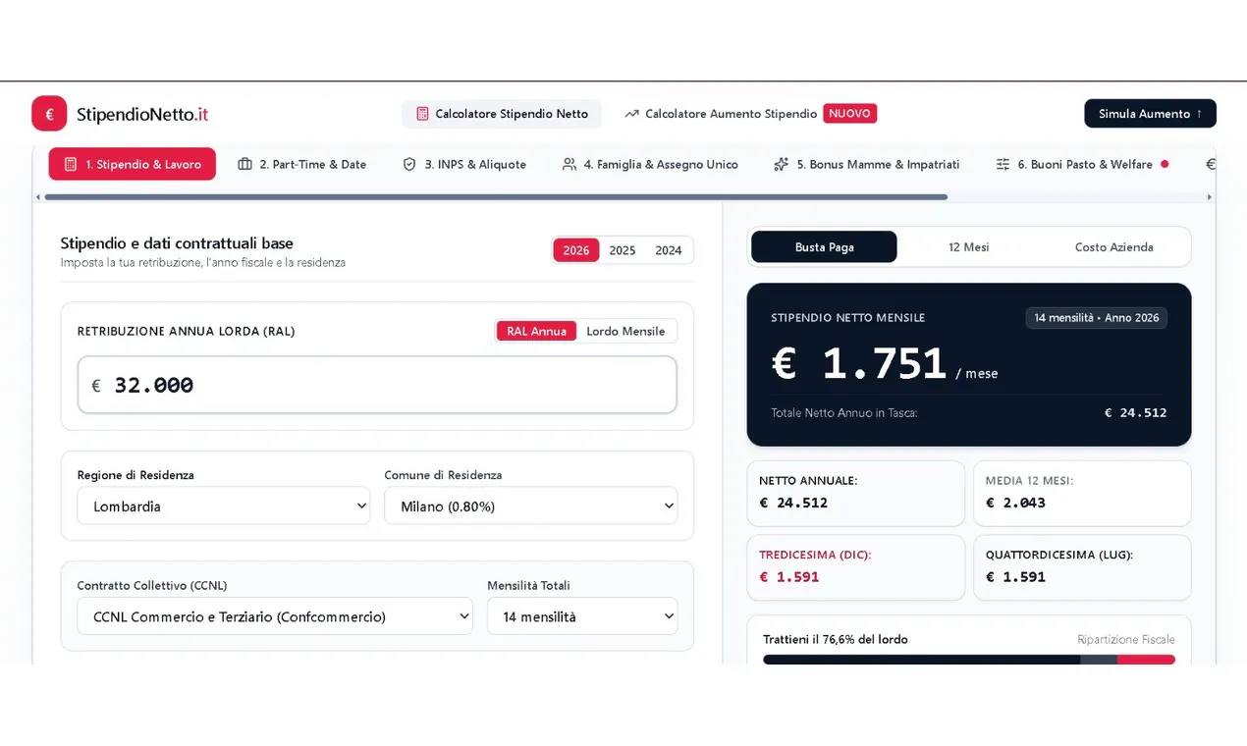Click the '14 mensilità • Anno 2026' badge
This screenshot has width=1247, height=746.
1097,318
